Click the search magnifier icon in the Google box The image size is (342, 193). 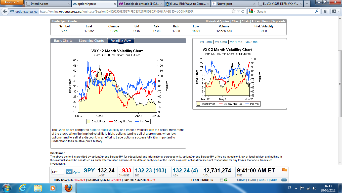[x=317, y=11]
